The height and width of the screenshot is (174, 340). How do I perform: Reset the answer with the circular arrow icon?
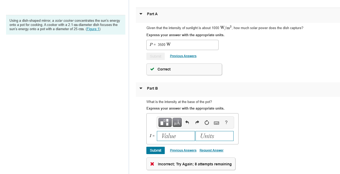207,122
